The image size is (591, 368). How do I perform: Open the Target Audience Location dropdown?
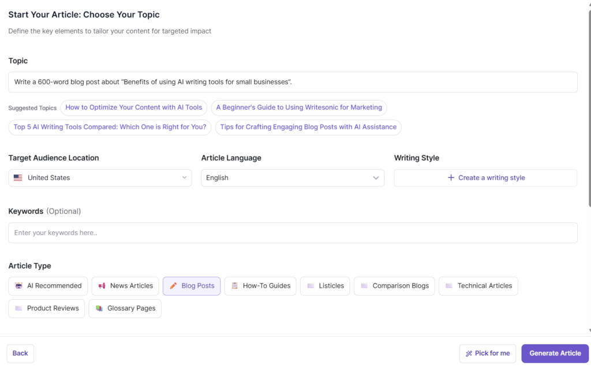99,177
